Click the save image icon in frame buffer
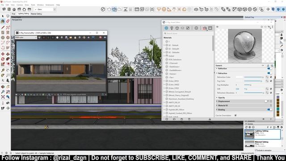 click(x=66, y=38)
